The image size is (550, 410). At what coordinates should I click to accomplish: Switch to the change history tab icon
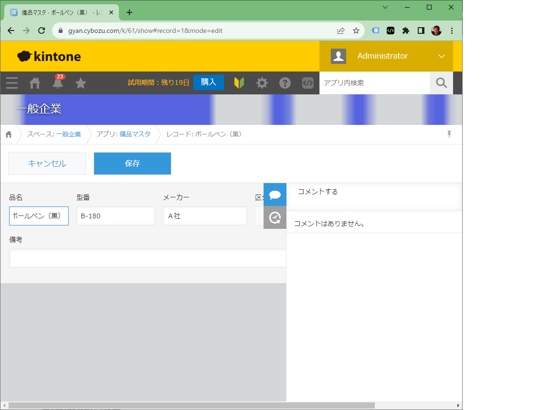click(x=275, y=217)
